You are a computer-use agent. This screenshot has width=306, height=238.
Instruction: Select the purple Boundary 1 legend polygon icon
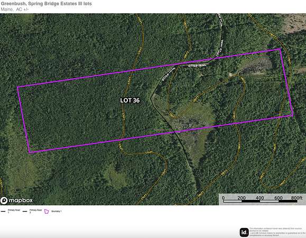pos(47,212)
